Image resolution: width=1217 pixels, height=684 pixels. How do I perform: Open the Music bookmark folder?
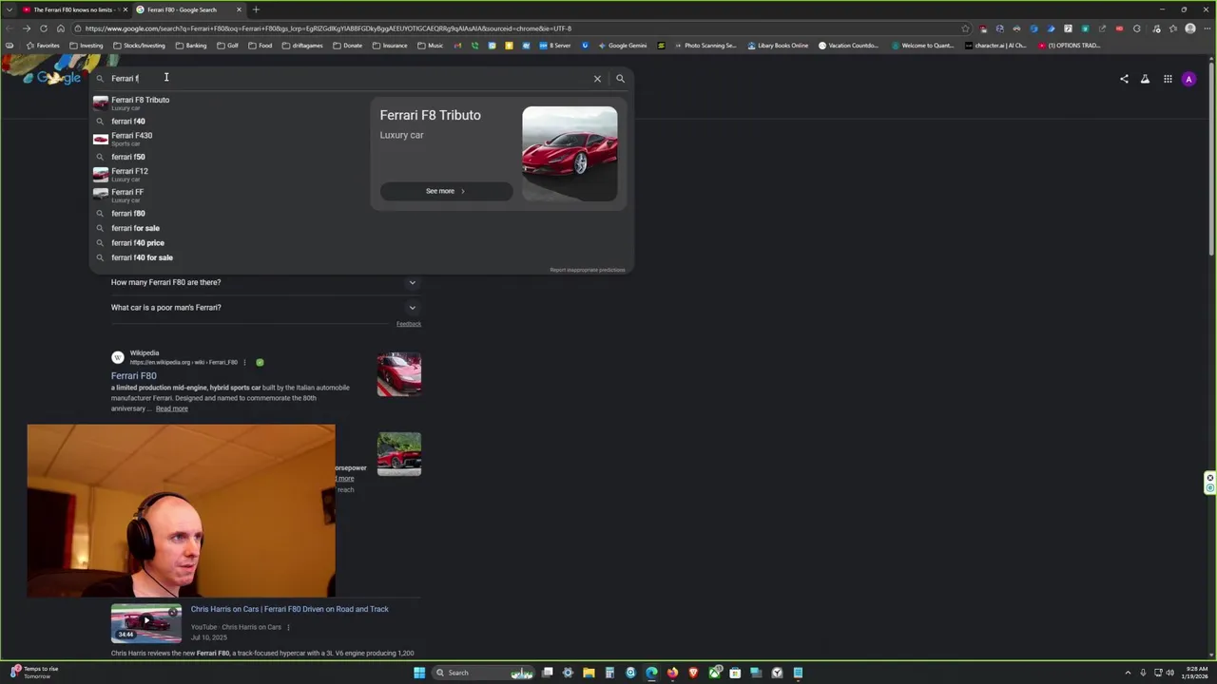point(430,46)
